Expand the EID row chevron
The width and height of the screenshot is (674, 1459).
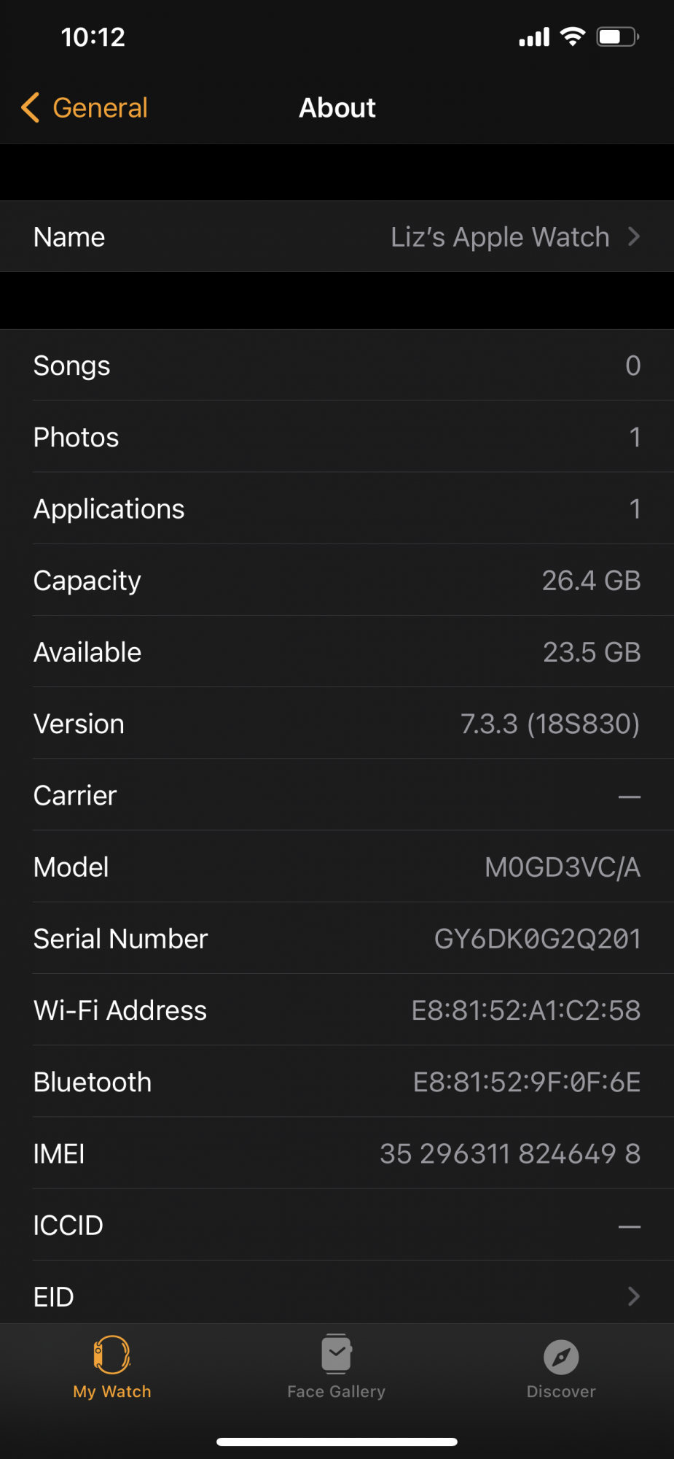point(634,1296)
